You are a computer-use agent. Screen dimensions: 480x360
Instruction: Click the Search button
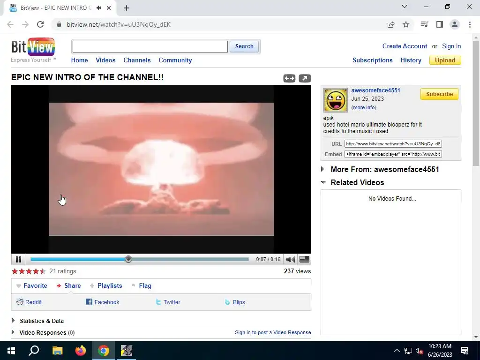244,46
